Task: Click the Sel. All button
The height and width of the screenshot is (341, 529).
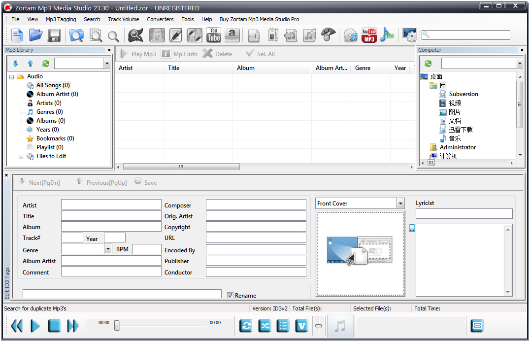Action: 261,54
